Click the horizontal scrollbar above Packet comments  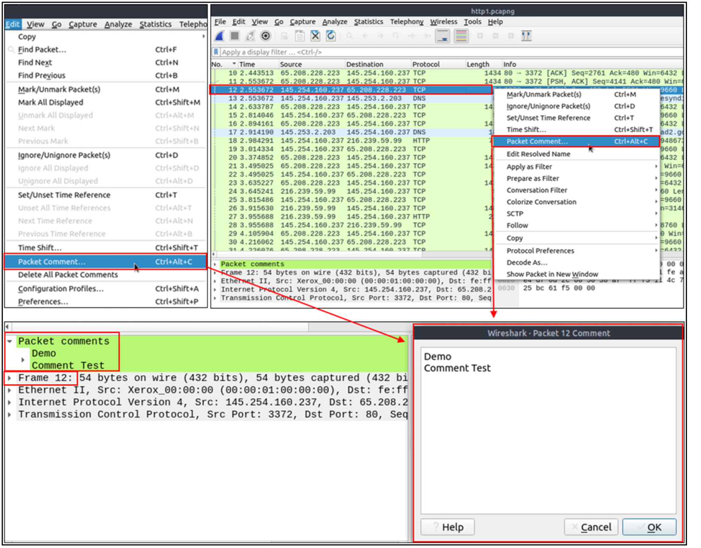click(x=160, y=327)
